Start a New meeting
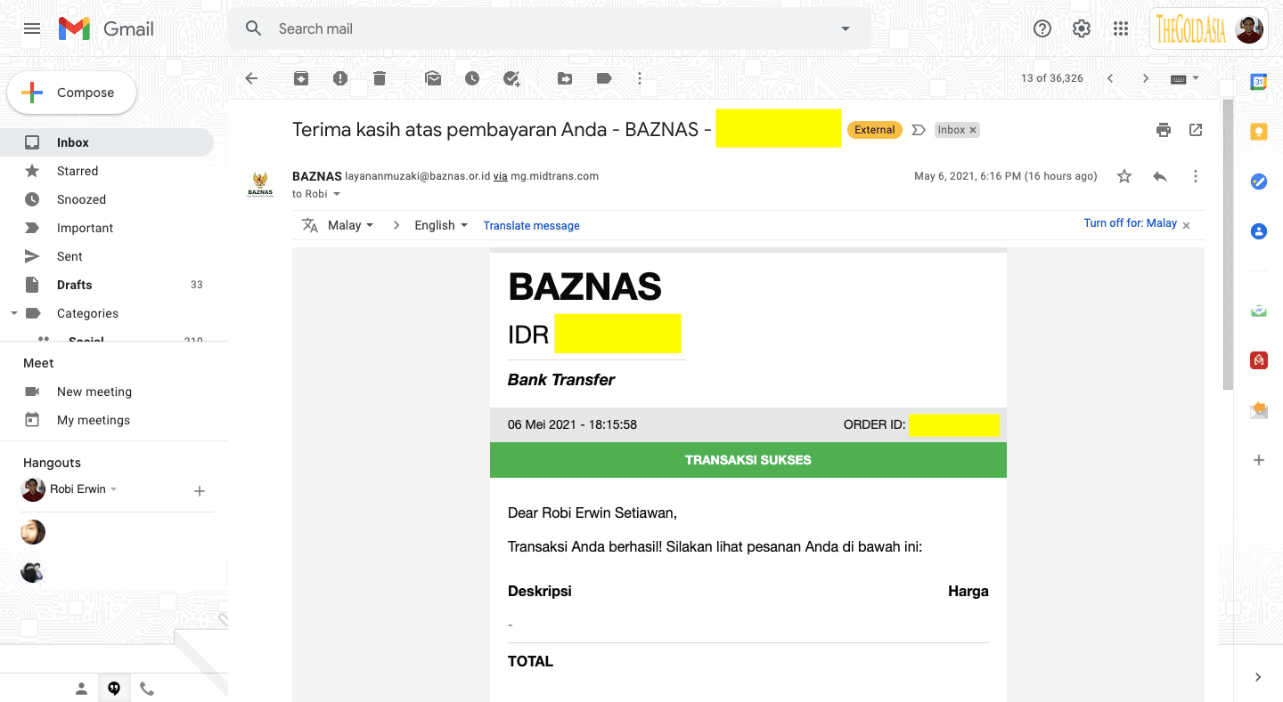 click(x=94, y=391)
